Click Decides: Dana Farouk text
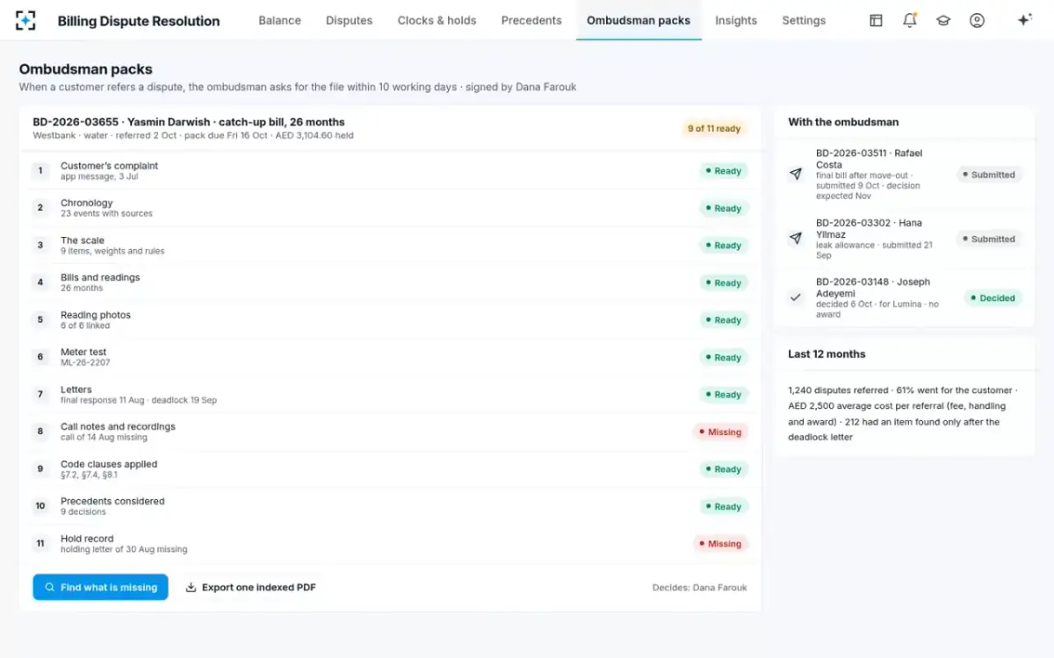The width and height of the screenshot is (1054, 658). [x=699, y=588]
